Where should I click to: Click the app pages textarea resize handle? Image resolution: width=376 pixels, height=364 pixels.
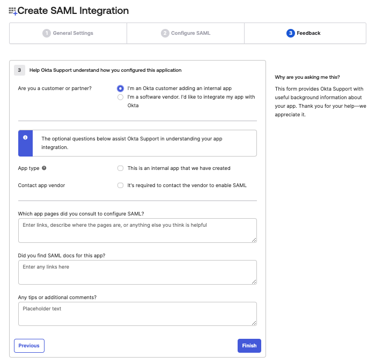(254, 240)
